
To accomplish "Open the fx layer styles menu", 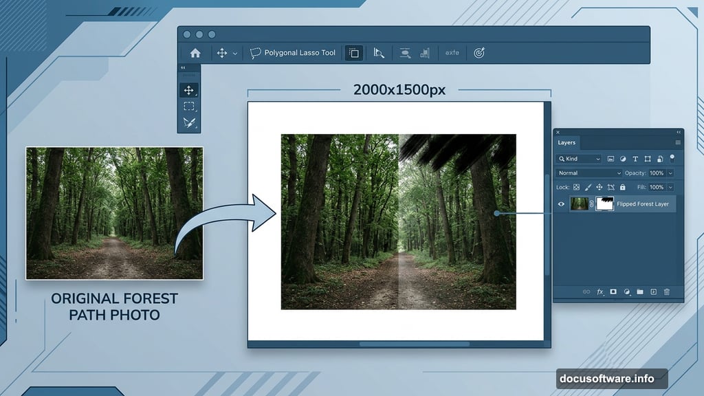I will tap(599, 291).
